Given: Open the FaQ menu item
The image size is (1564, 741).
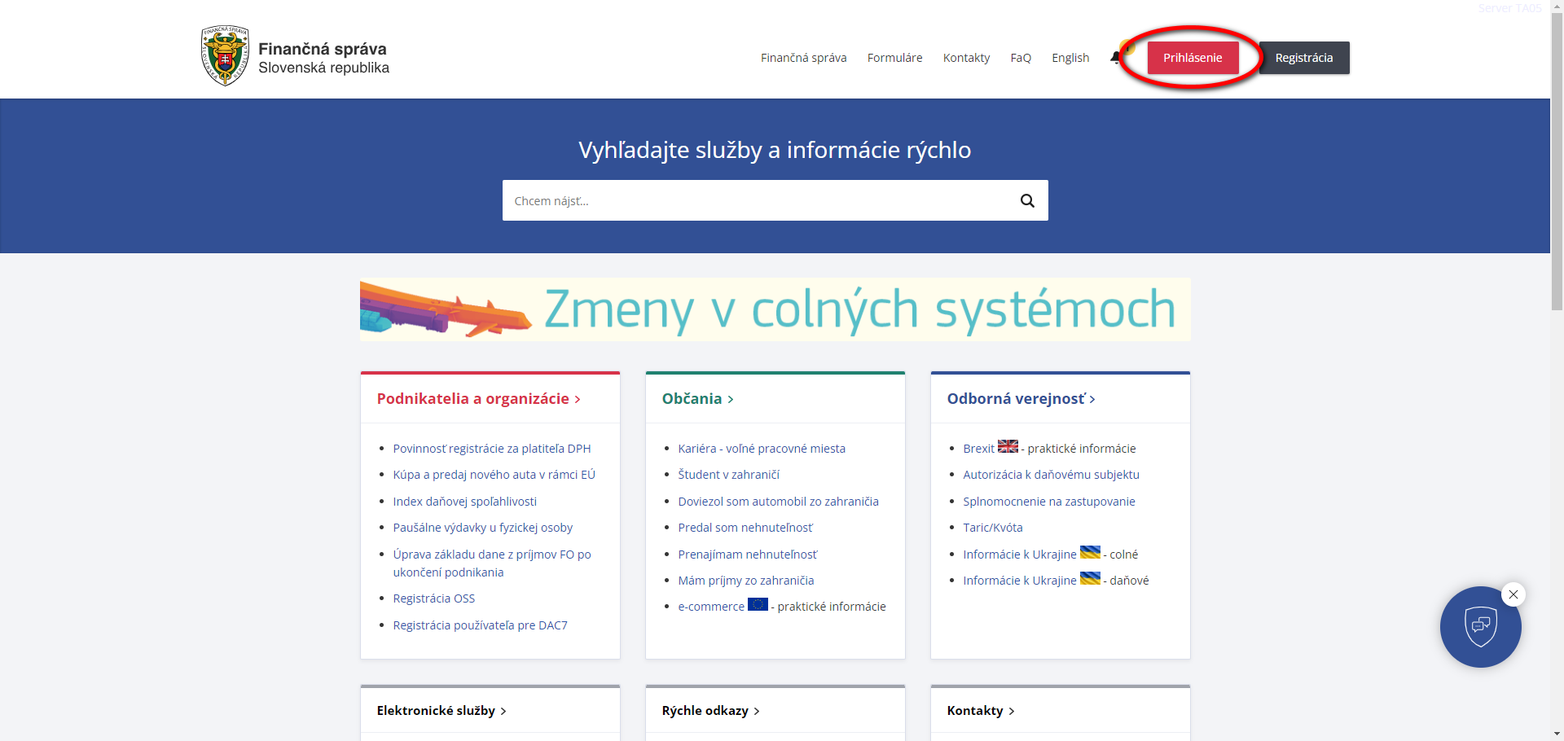Looking at the screenshot, I should (1021, 57).
